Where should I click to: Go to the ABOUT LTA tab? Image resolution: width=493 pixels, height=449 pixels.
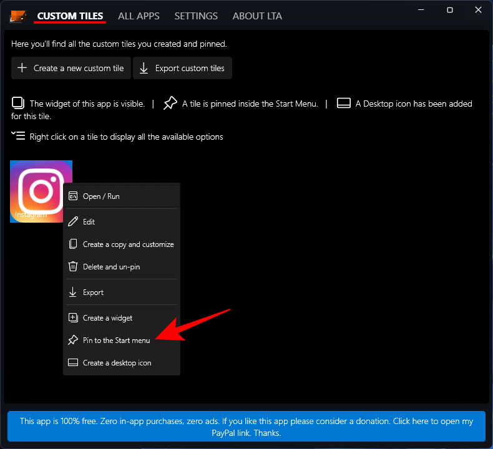coord(257,16)
